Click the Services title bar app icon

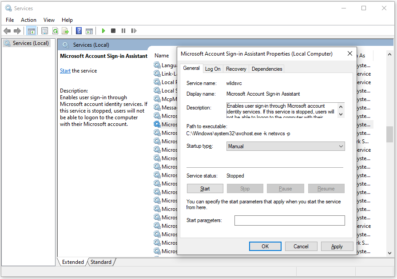coord(8,8)
